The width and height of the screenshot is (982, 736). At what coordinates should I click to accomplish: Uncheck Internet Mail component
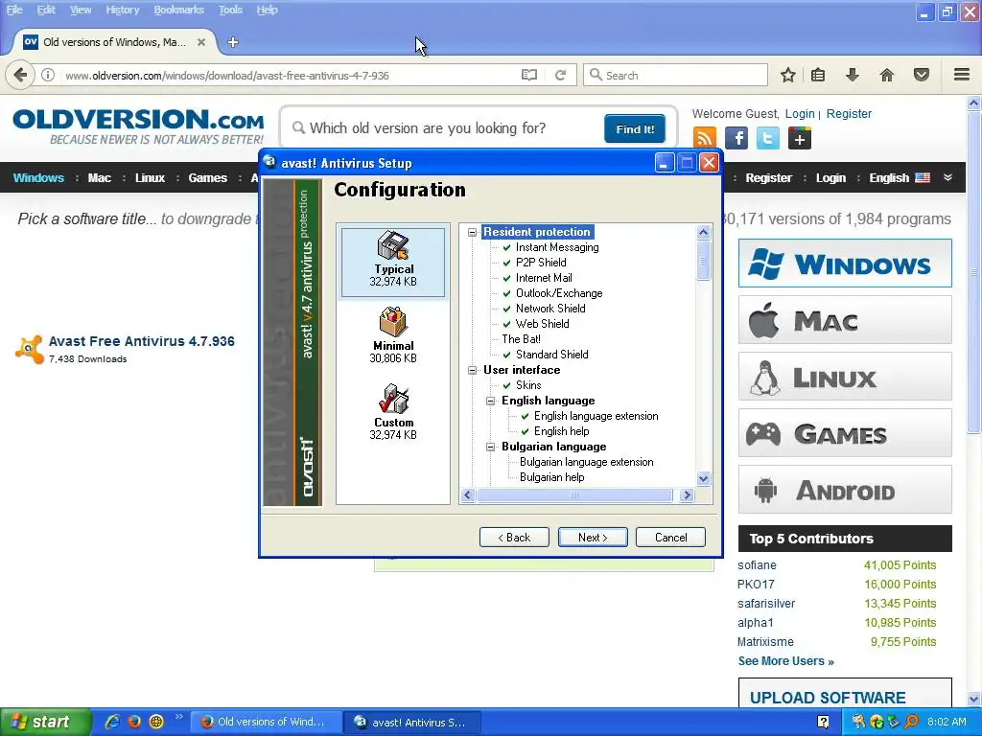pos(507,278)
